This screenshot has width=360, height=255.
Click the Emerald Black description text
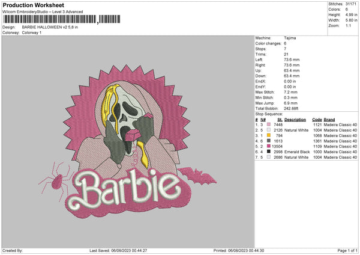click(297, 152)
